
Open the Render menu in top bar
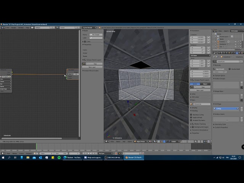pos(14,27)
